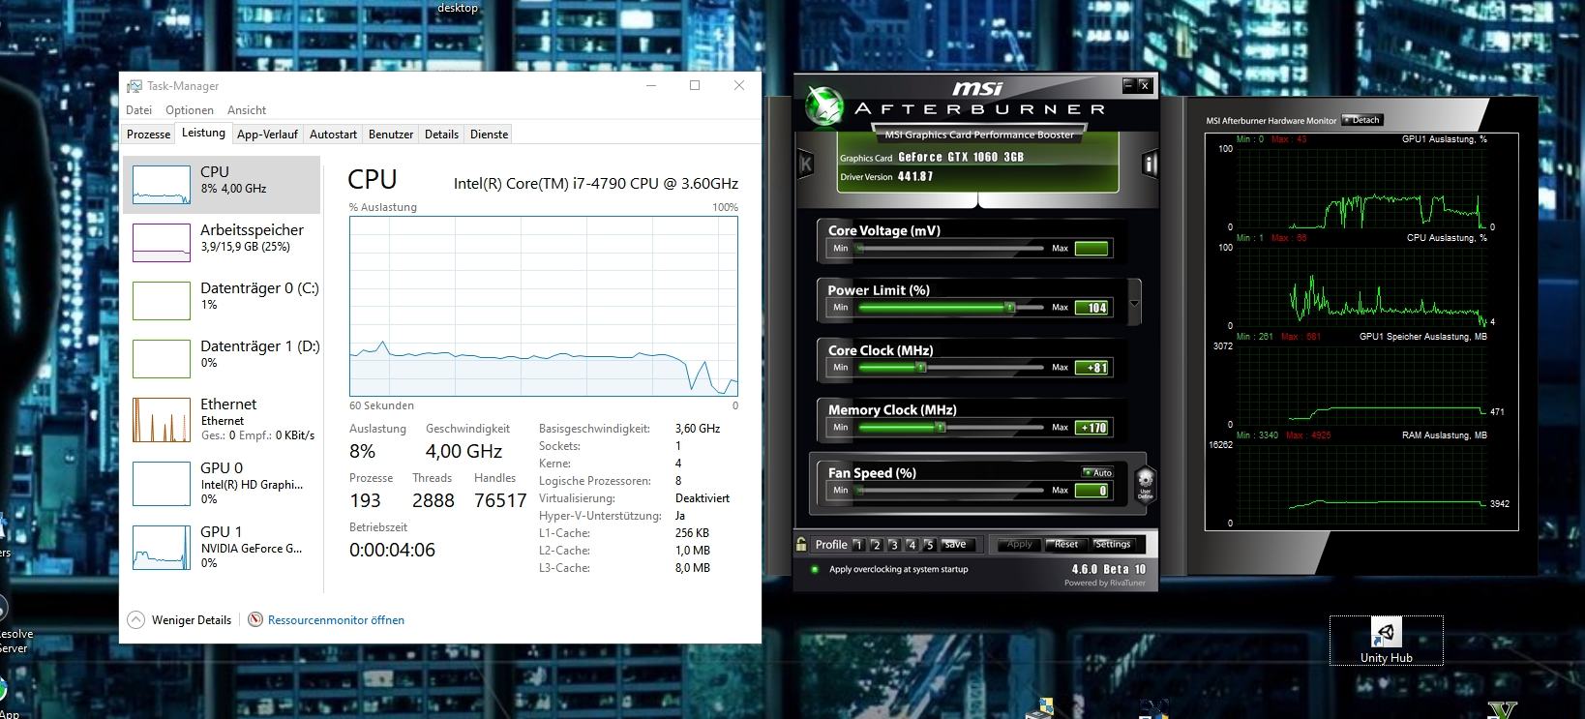Click the CPU Auslastung graph in Hardware Monitor
Image resolution: width=1585 pixels, height=719 pixels.
[1361, 286]
